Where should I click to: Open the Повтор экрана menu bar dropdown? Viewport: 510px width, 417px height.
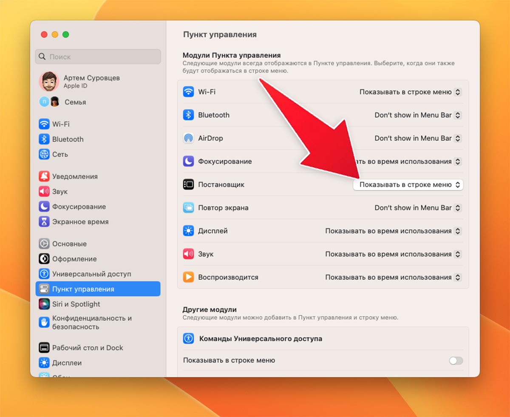pos(418,208)
